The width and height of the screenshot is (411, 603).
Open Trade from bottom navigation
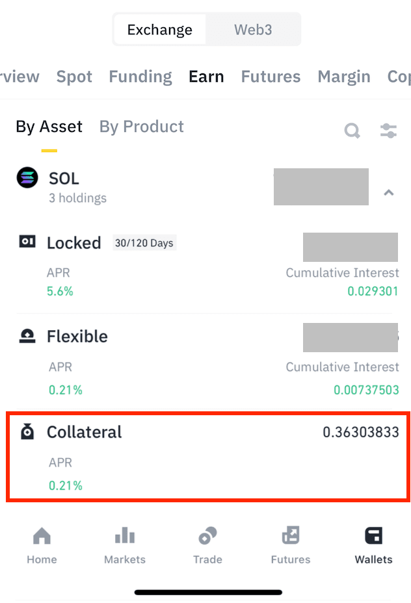coord(207,545)
